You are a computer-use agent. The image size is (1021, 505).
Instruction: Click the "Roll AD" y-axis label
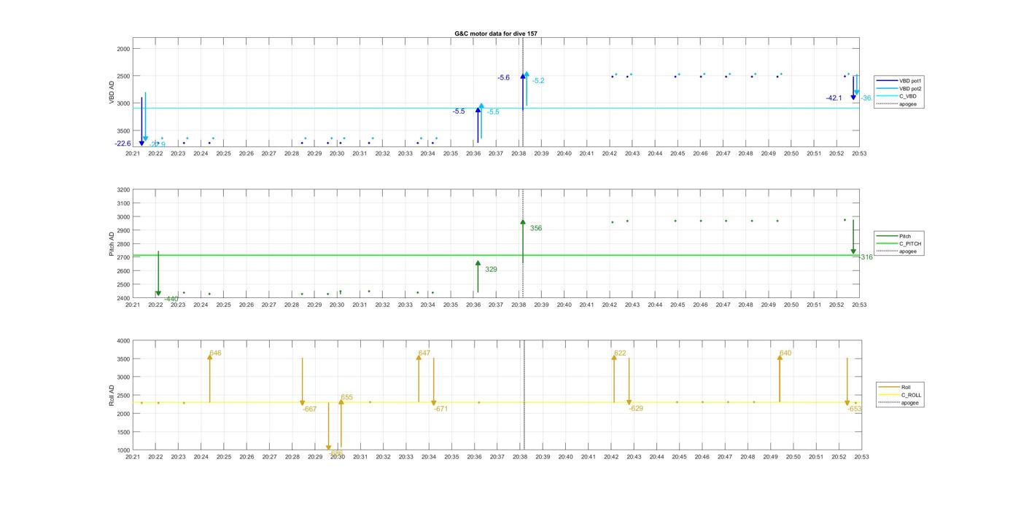click(112, 396)
